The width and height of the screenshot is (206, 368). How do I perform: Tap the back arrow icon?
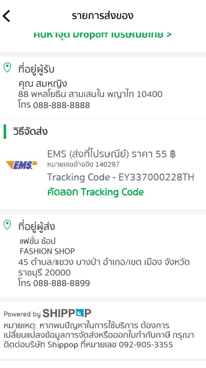[x=6, y=16]
